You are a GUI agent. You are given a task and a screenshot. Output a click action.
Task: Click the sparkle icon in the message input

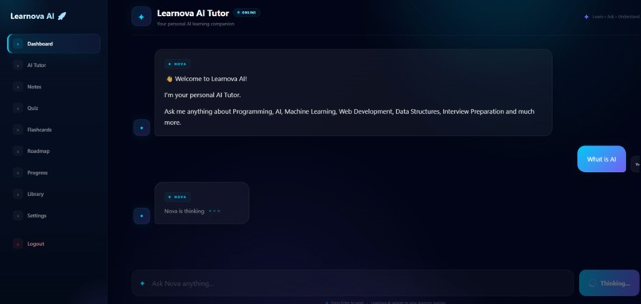pos(142,283)
